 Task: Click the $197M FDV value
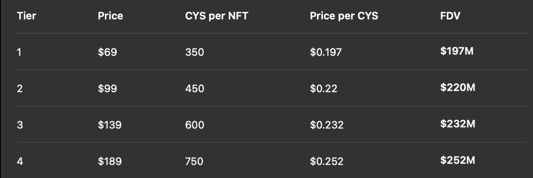[457, 51]
